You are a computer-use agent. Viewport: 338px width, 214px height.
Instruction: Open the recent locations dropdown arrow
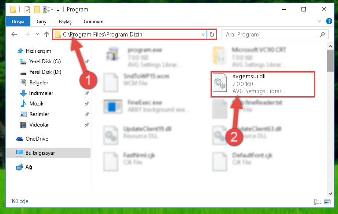tap(37, 34)
